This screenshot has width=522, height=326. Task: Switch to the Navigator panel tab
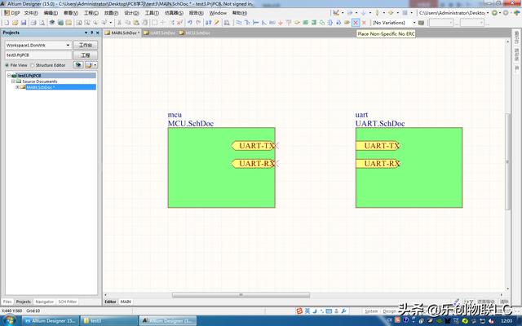(x=44, y=302)
